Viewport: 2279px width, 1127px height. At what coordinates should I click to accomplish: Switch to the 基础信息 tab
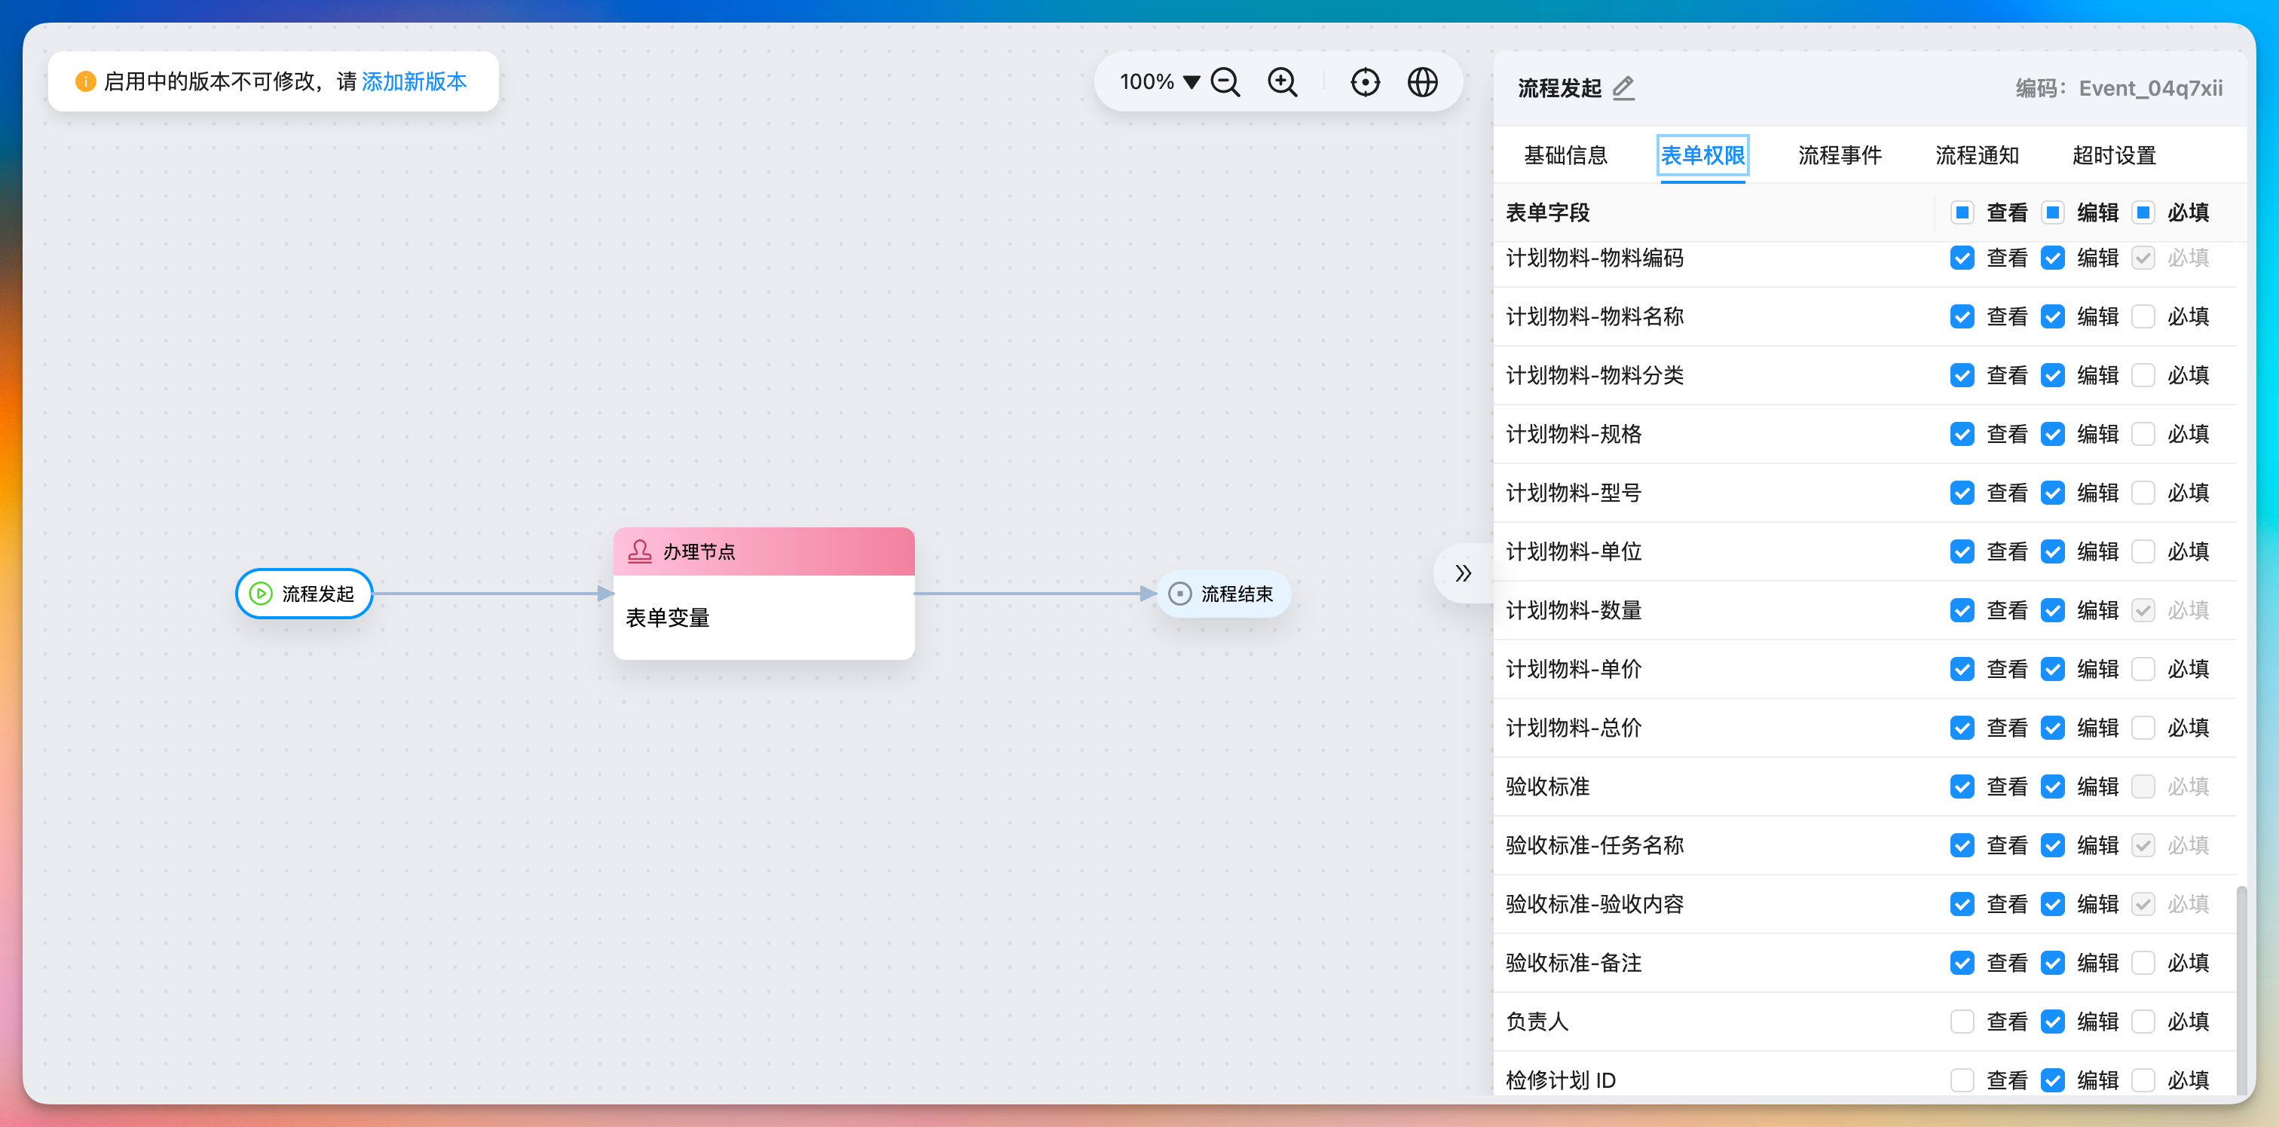[x=1566, y=154]
